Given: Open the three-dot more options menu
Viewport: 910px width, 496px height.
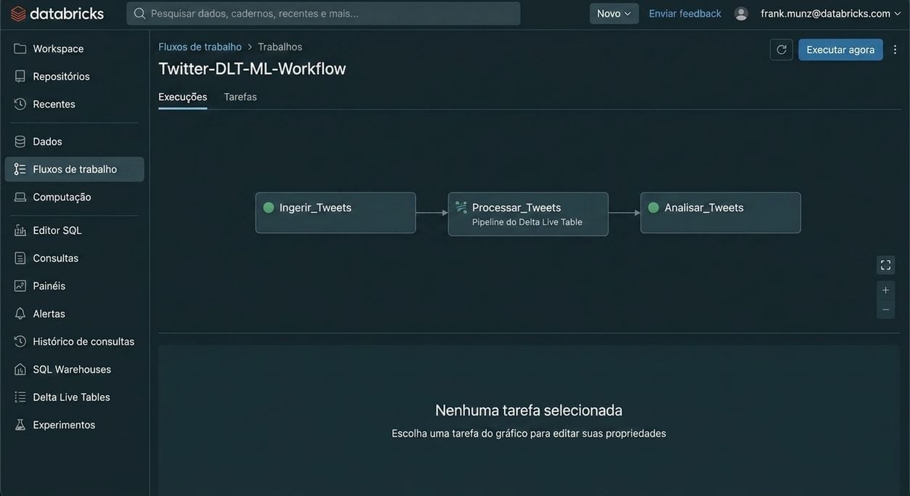Looking at the screenshot, I should tap(895, 49).
